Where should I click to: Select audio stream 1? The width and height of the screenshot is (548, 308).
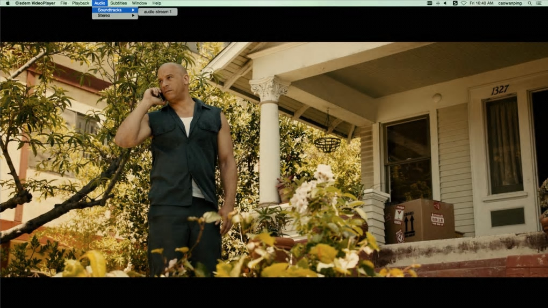(x=157, y=11)
